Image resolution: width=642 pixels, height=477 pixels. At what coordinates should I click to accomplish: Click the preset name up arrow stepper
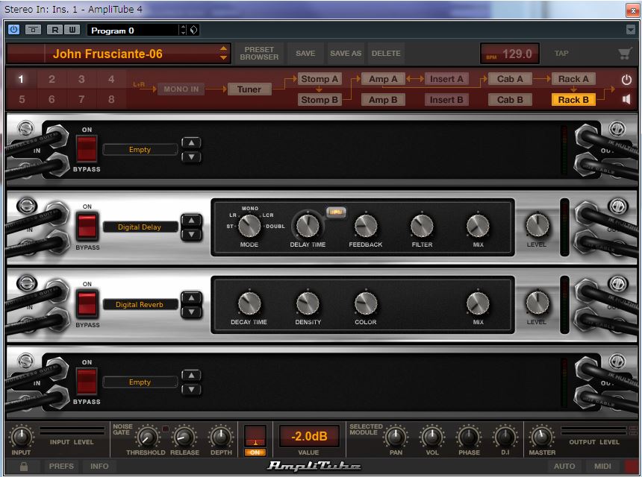[223, 49]
